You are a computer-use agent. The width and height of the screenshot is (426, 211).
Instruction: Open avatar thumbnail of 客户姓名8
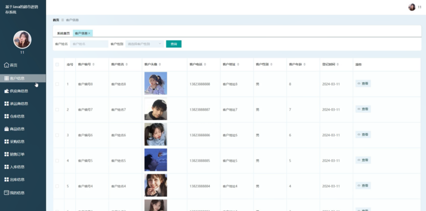coord(156,83)
